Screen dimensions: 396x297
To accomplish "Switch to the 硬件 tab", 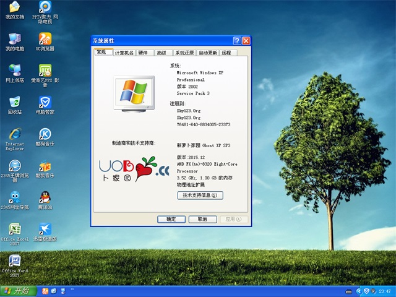I will pos(144,53).
